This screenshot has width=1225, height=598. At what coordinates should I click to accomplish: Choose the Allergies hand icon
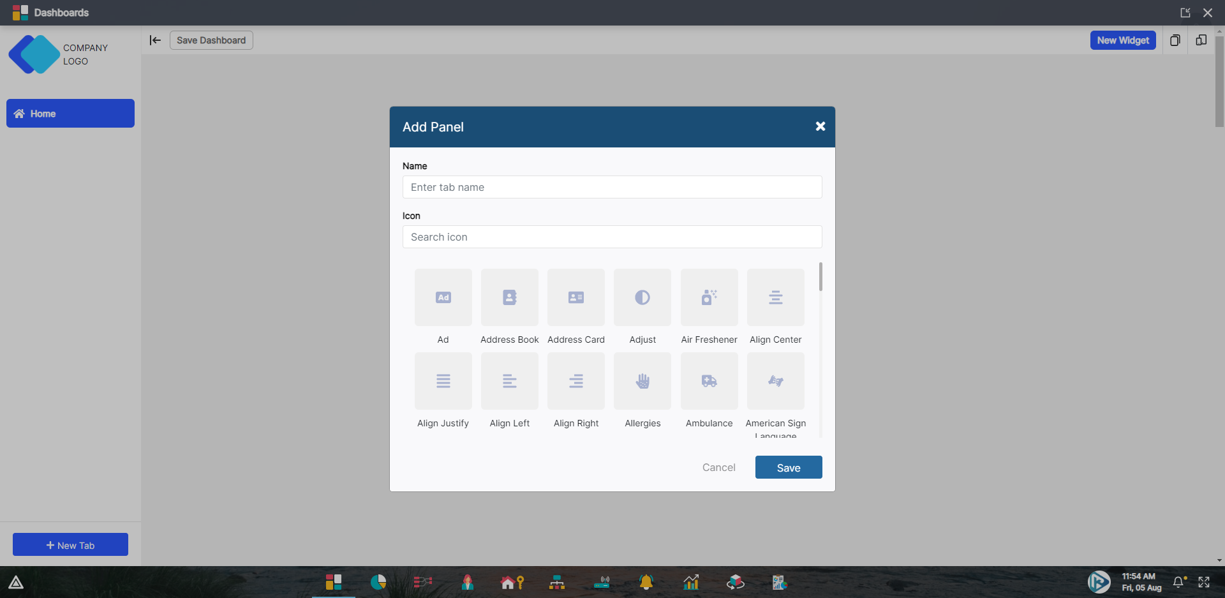pyautogui.click(x=642, y=381)
